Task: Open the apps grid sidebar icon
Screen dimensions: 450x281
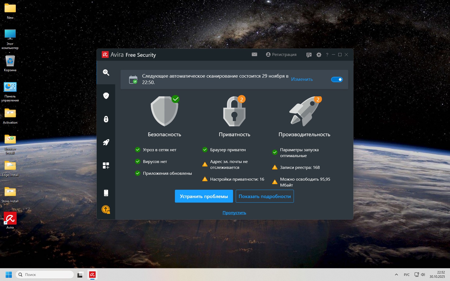Action: click(x=106, y=166)
